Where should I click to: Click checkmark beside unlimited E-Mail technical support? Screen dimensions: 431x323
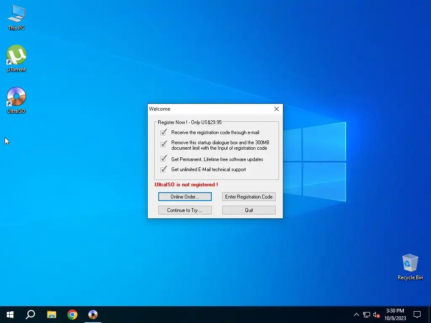tap(164, 169)
